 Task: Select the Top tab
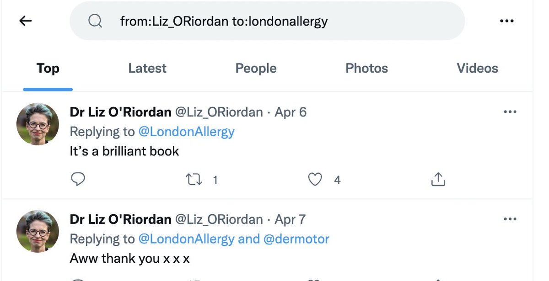48,69
